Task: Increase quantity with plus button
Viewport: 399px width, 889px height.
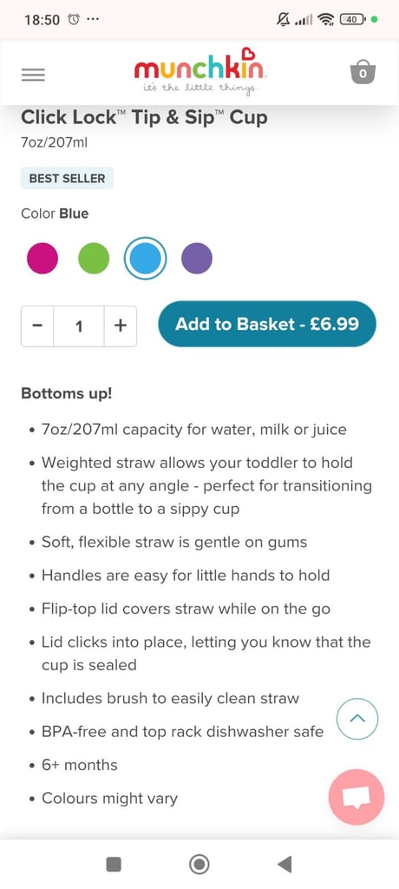Action: 121,326
